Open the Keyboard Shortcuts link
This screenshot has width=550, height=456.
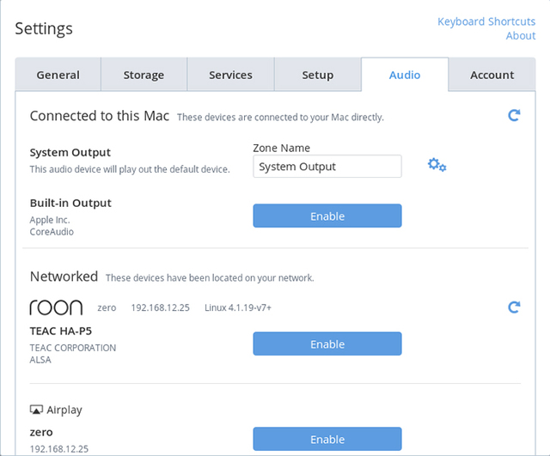(486, 21)
